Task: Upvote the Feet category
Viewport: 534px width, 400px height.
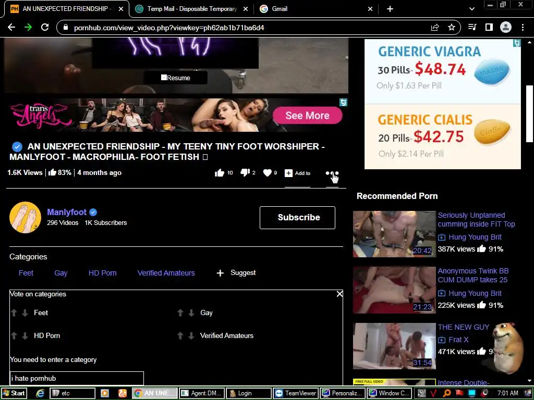Action: (14, 312)
